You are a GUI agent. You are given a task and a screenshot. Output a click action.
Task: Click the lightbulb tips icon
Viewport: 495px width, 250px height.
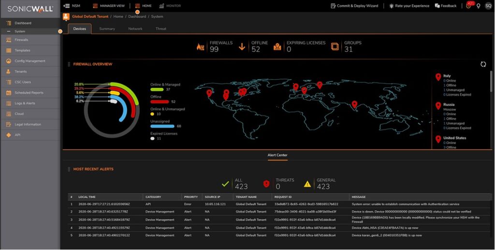479,6
